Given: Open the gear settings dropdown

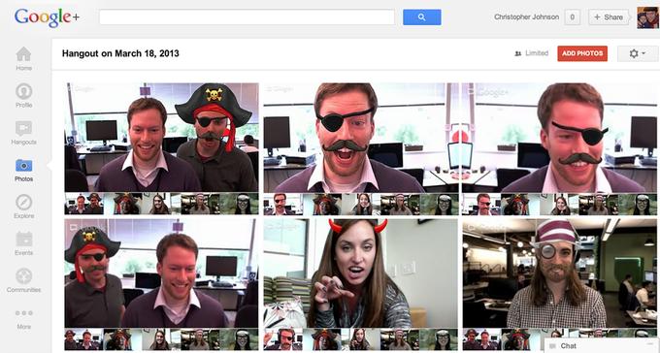Looking at the screenshot, I should click(638, 53).
